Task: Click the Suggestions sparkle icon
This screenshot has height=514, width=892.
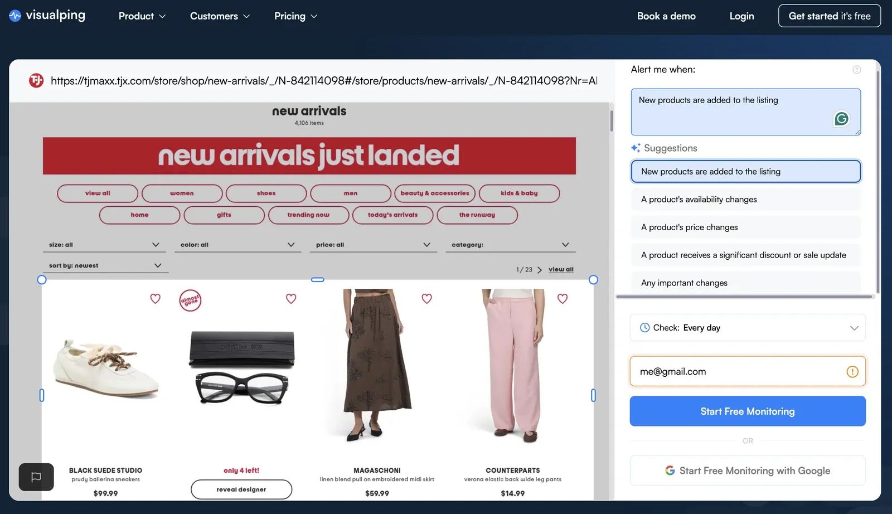Action: pos(636,148)
